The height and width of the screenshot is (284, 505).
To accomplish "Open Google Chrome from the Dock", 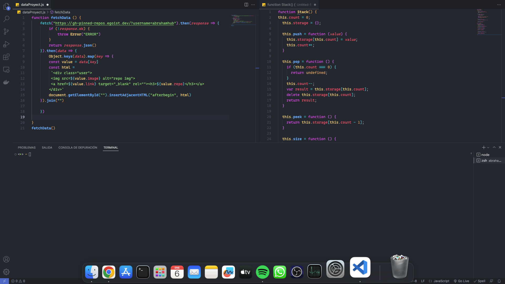I will click(x=109, y=272).
